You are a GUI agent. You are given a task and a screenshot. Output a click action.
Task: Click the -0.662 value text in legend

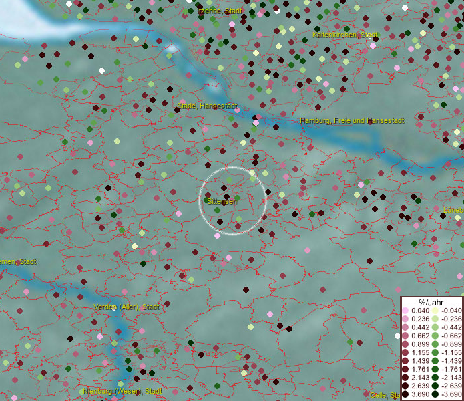tap(451, 336)
